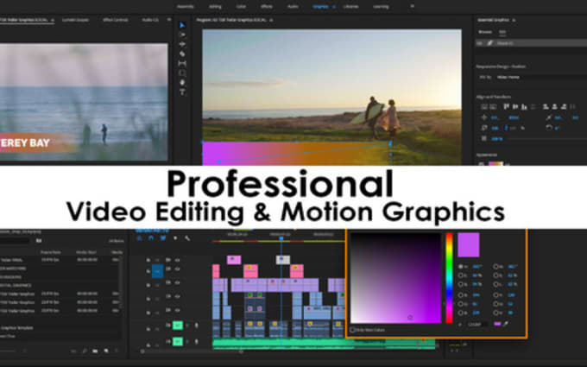This screenshot has height=367, width=587.
Task: Select the Type tool
Action: coord(182,92)
